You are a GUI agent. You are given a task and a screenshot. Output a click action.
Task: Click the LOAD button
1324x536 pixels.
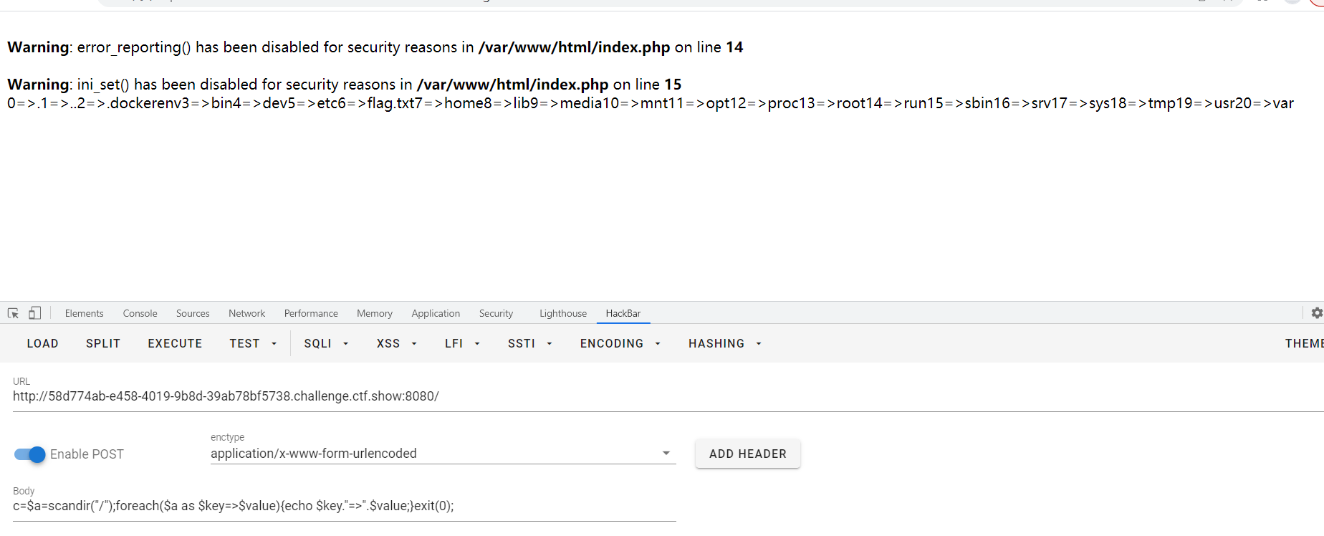(42, 344)
